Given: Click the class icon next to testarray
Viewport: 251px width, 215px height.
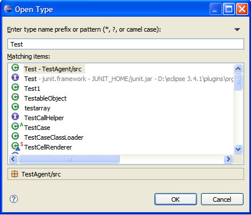Looking at the screenshot, I should (x=15, y=107).
